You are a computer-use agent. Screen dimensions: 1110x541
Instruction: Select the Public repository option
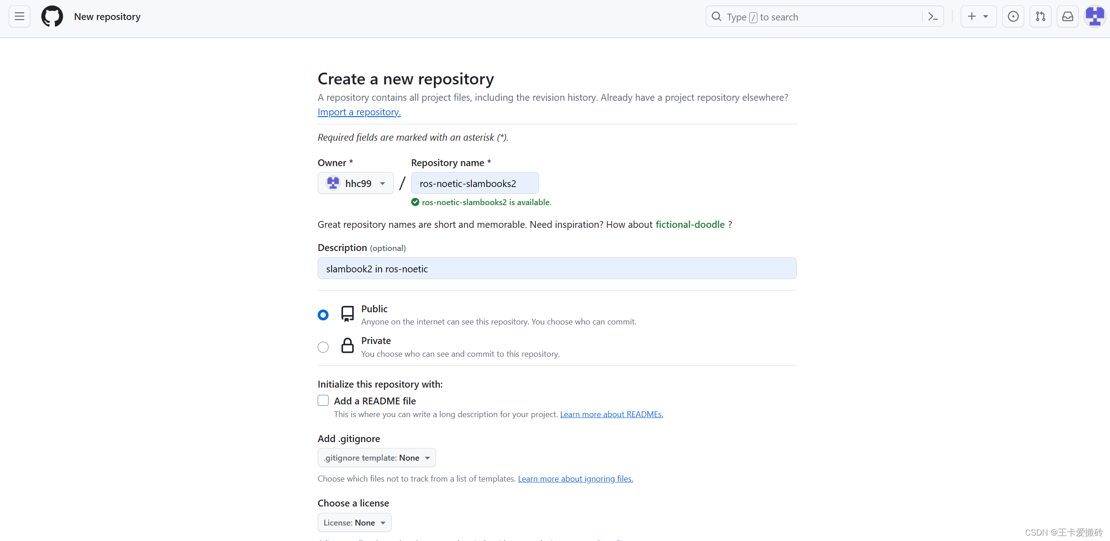click(x=323, y=315)
